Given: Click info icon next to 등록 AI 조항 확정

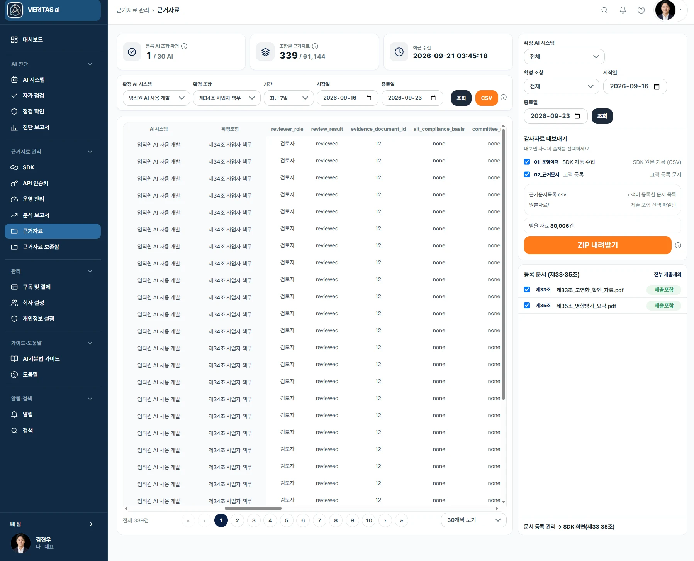Looking at the screenshot, I should pos(184,46).
